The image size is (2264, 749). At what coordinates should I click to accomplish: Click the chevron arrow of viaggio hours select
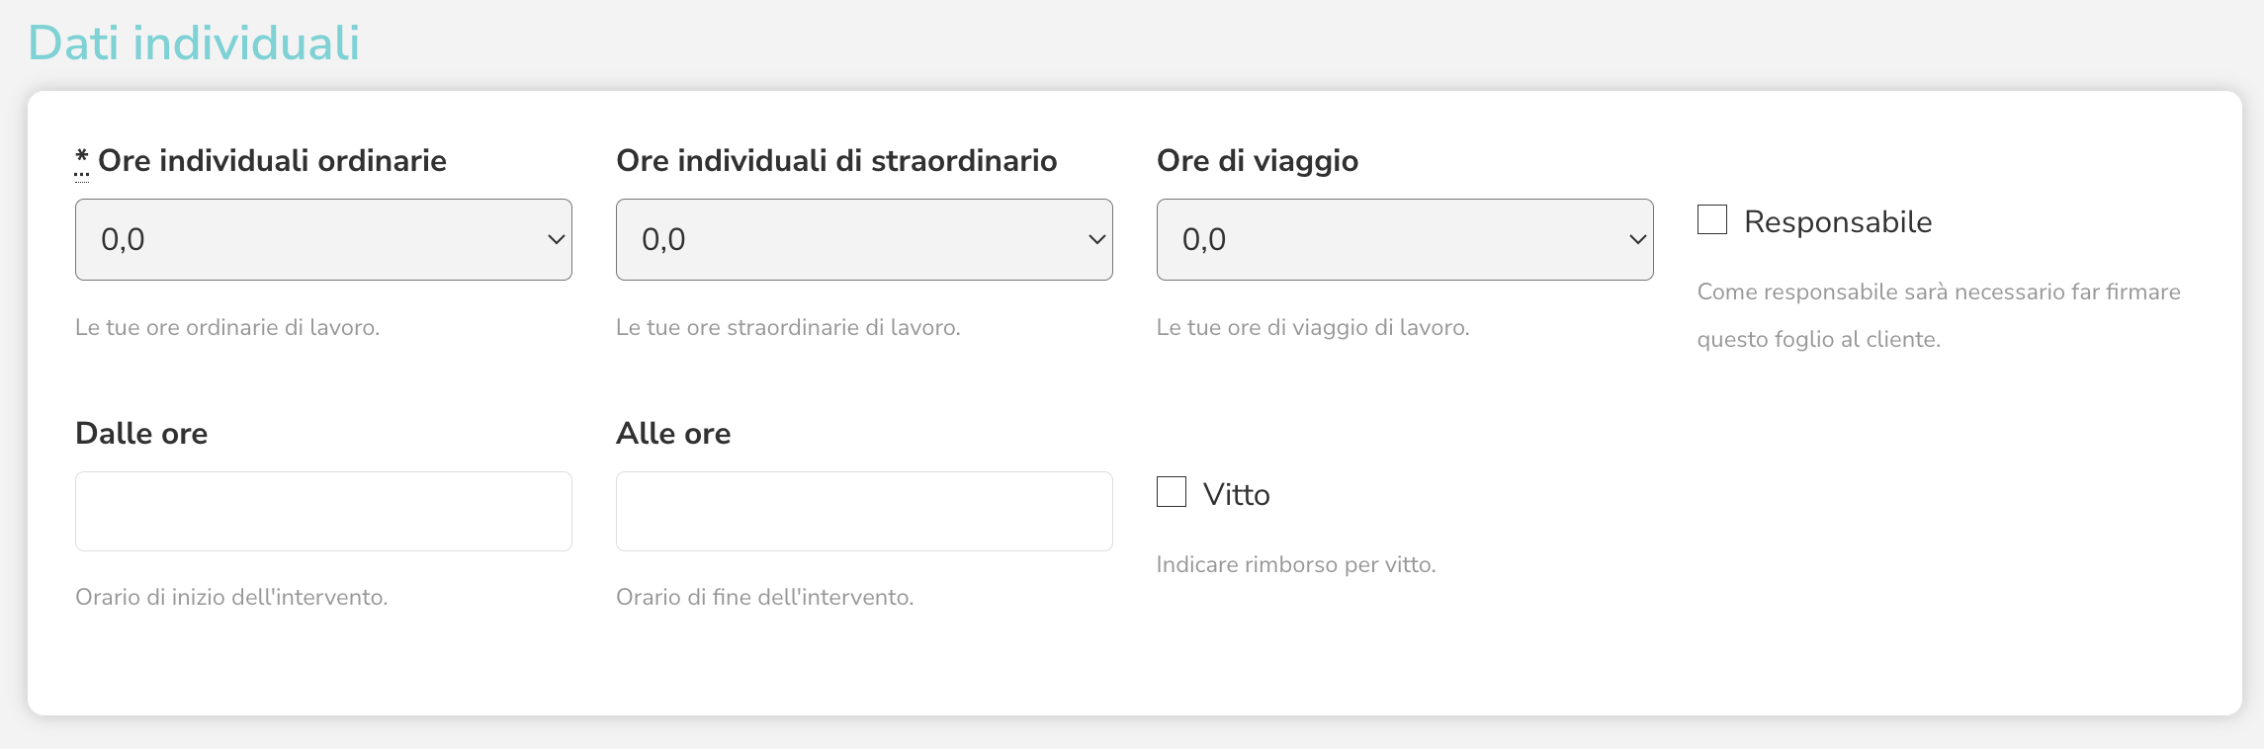pos(1638,239)
